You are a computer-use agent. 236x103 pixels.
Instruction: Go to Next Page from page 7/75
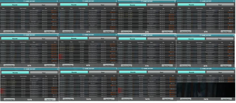pyautogui.click(x=167, y=66)
